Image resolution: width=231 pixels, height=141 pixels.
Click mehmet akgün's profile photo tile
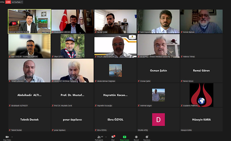(x=158, y=95)
